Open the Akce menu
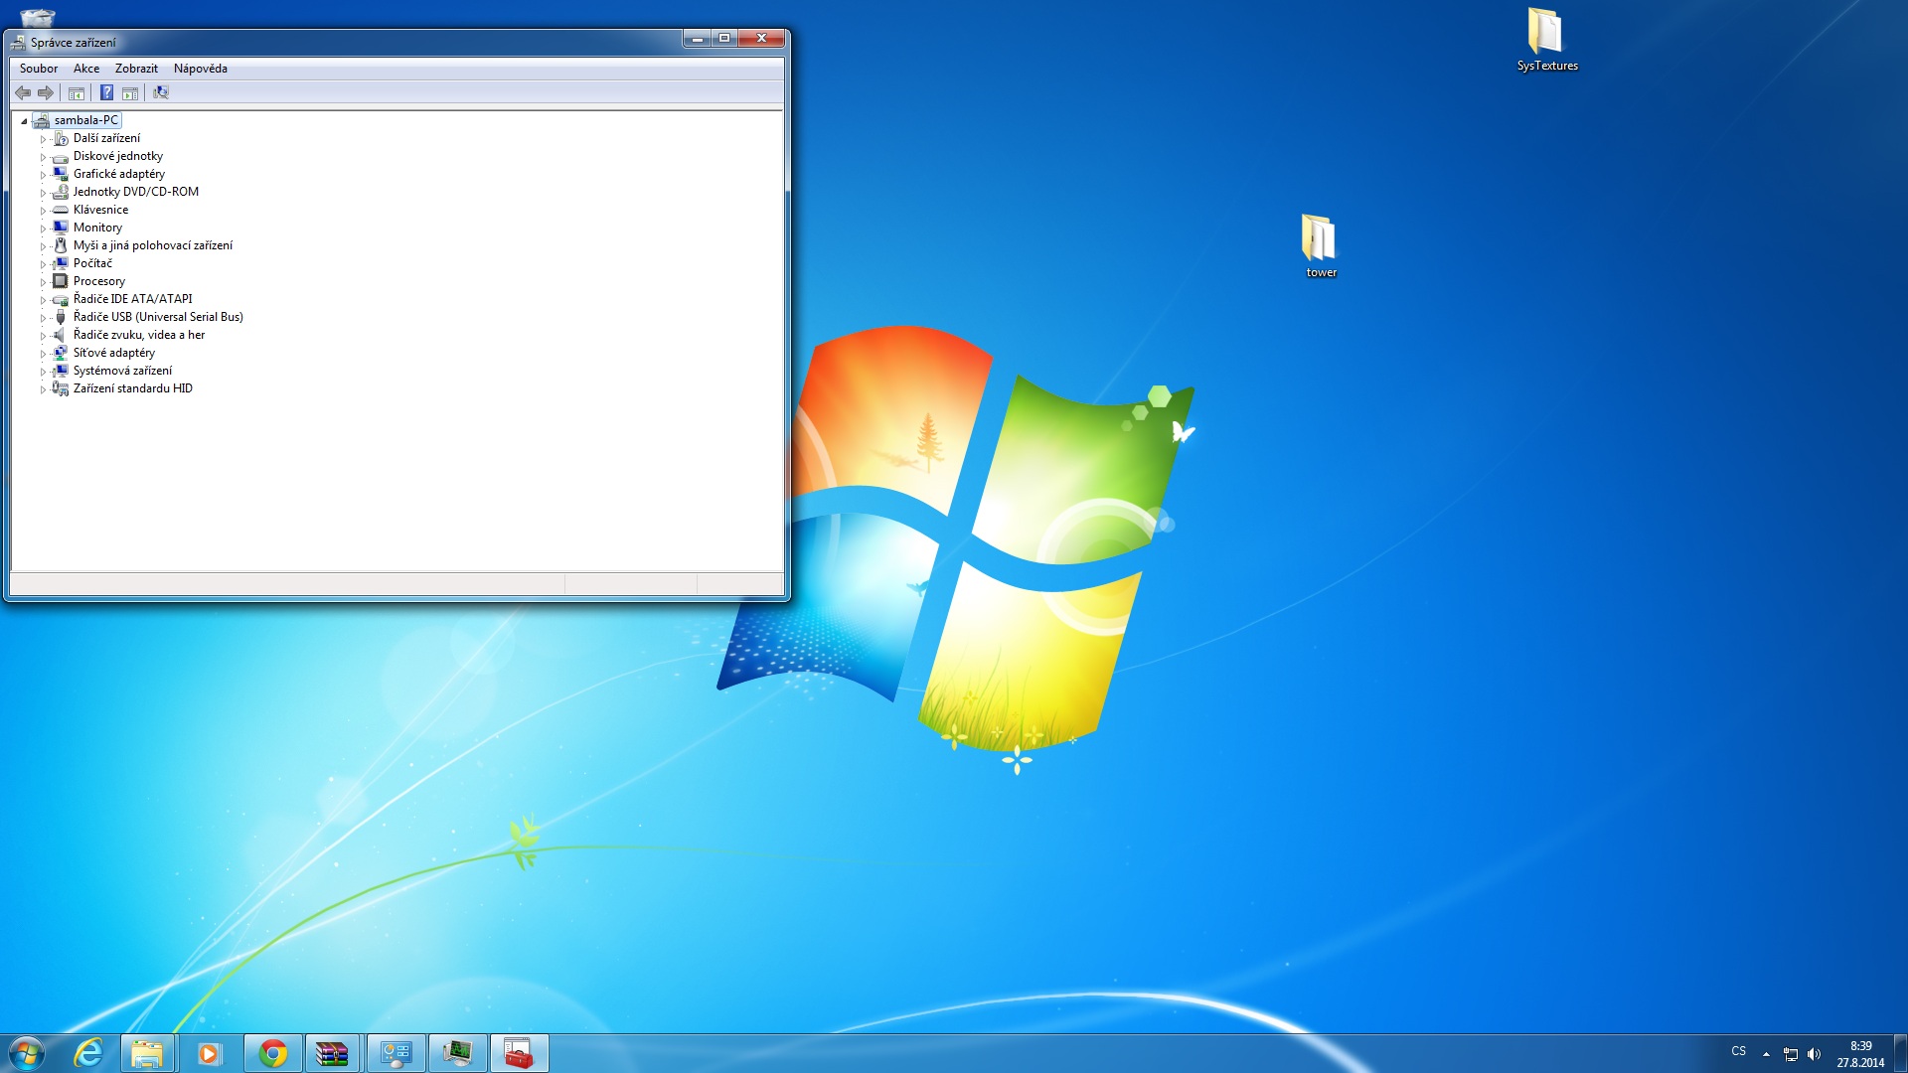This screenshot has width=1908, height=1073. [86, 69]
